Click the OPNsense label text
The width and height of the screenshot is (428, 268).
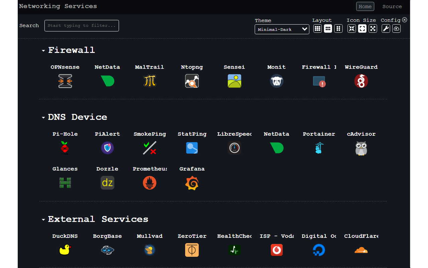tap(65, 67)
